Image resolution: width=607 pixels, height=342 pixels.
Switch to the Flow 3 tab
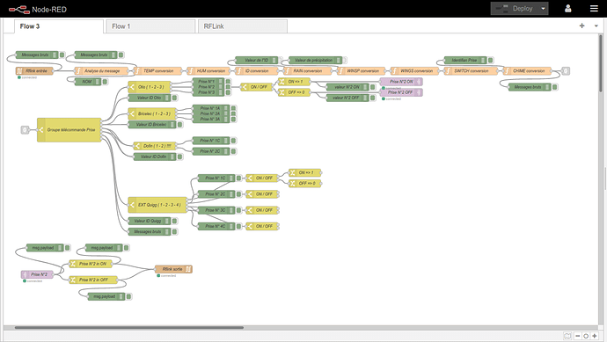(59, 26)
